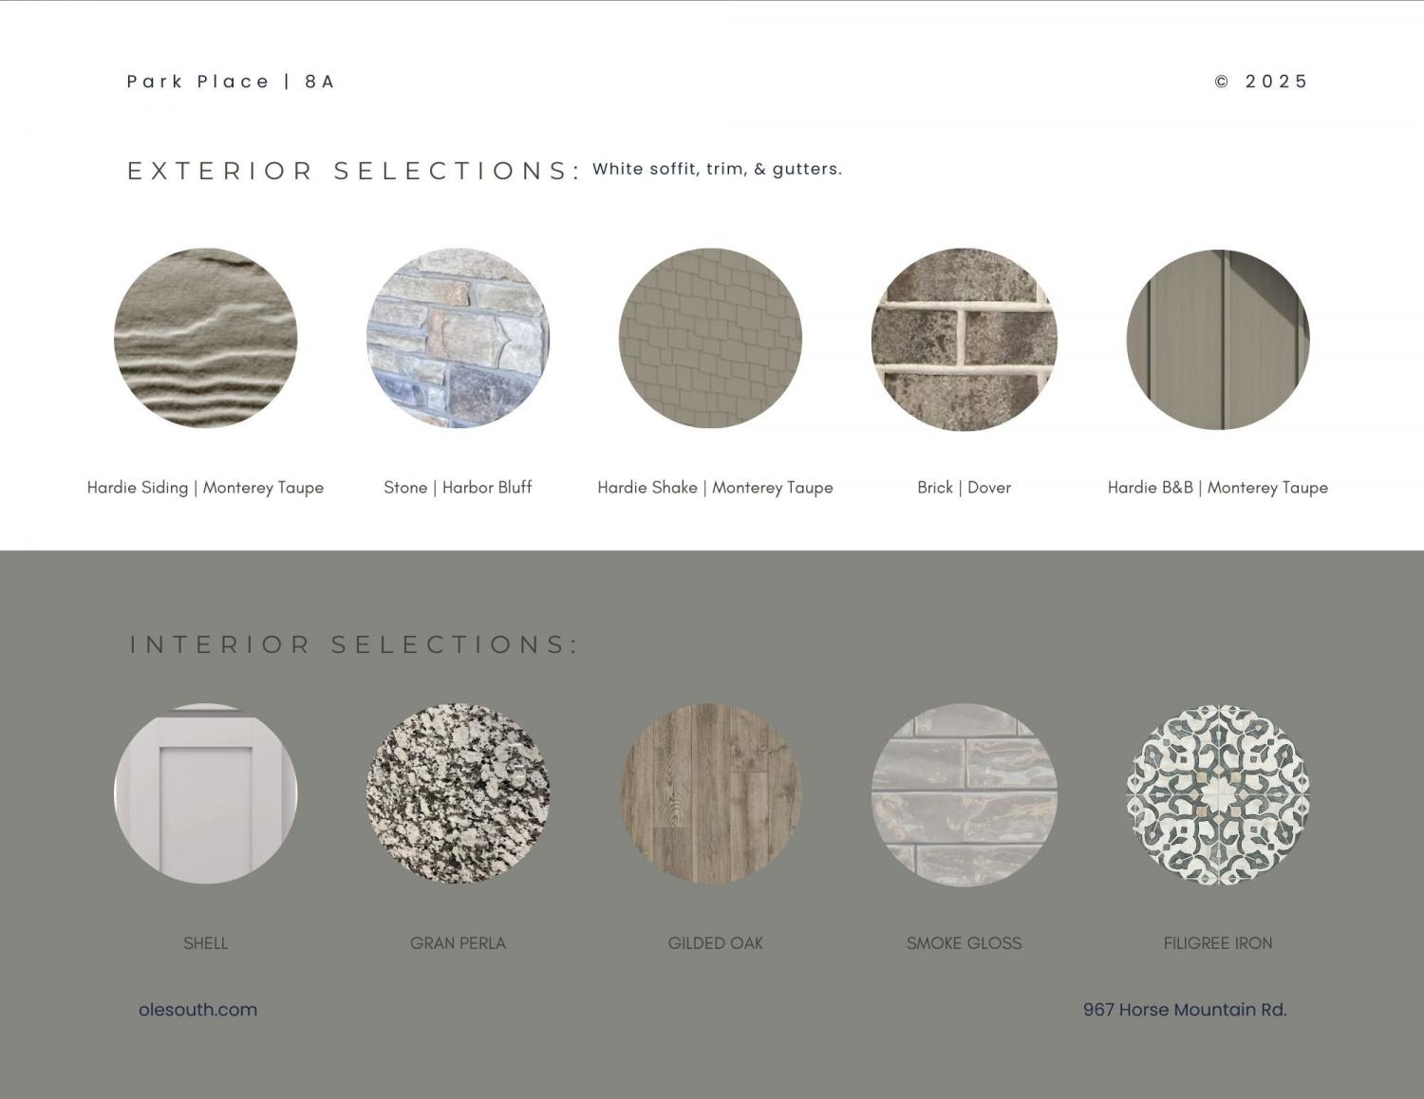Image resolution: width=1424 pixels, height=1099 pixels.
Task: Click the 'SMOKE GLOSS' label
Action: pyautogui.click(x=964, y=943)
